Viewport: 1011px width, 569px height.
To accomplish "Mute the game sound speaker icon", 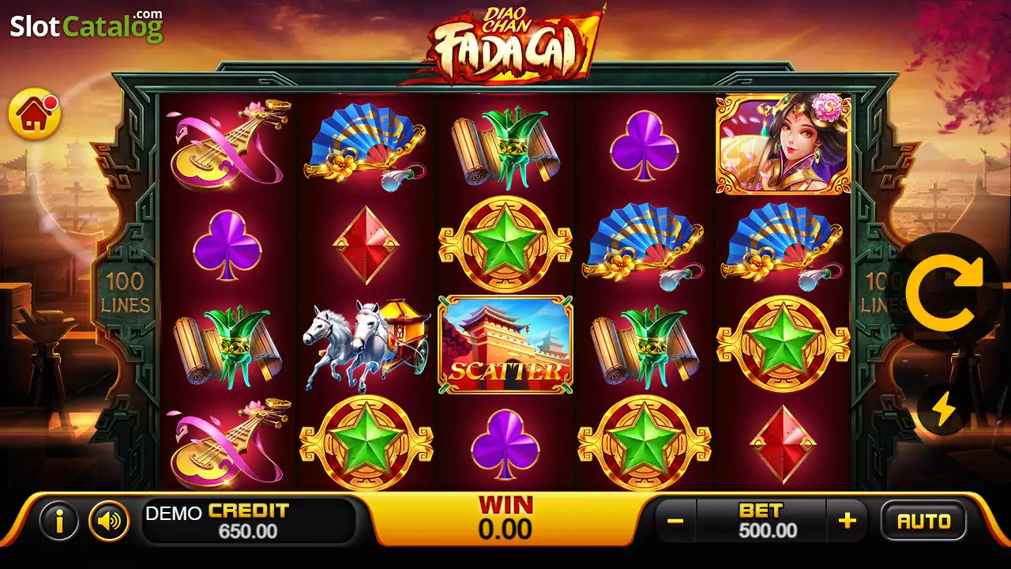I will [x=109, y=521].
